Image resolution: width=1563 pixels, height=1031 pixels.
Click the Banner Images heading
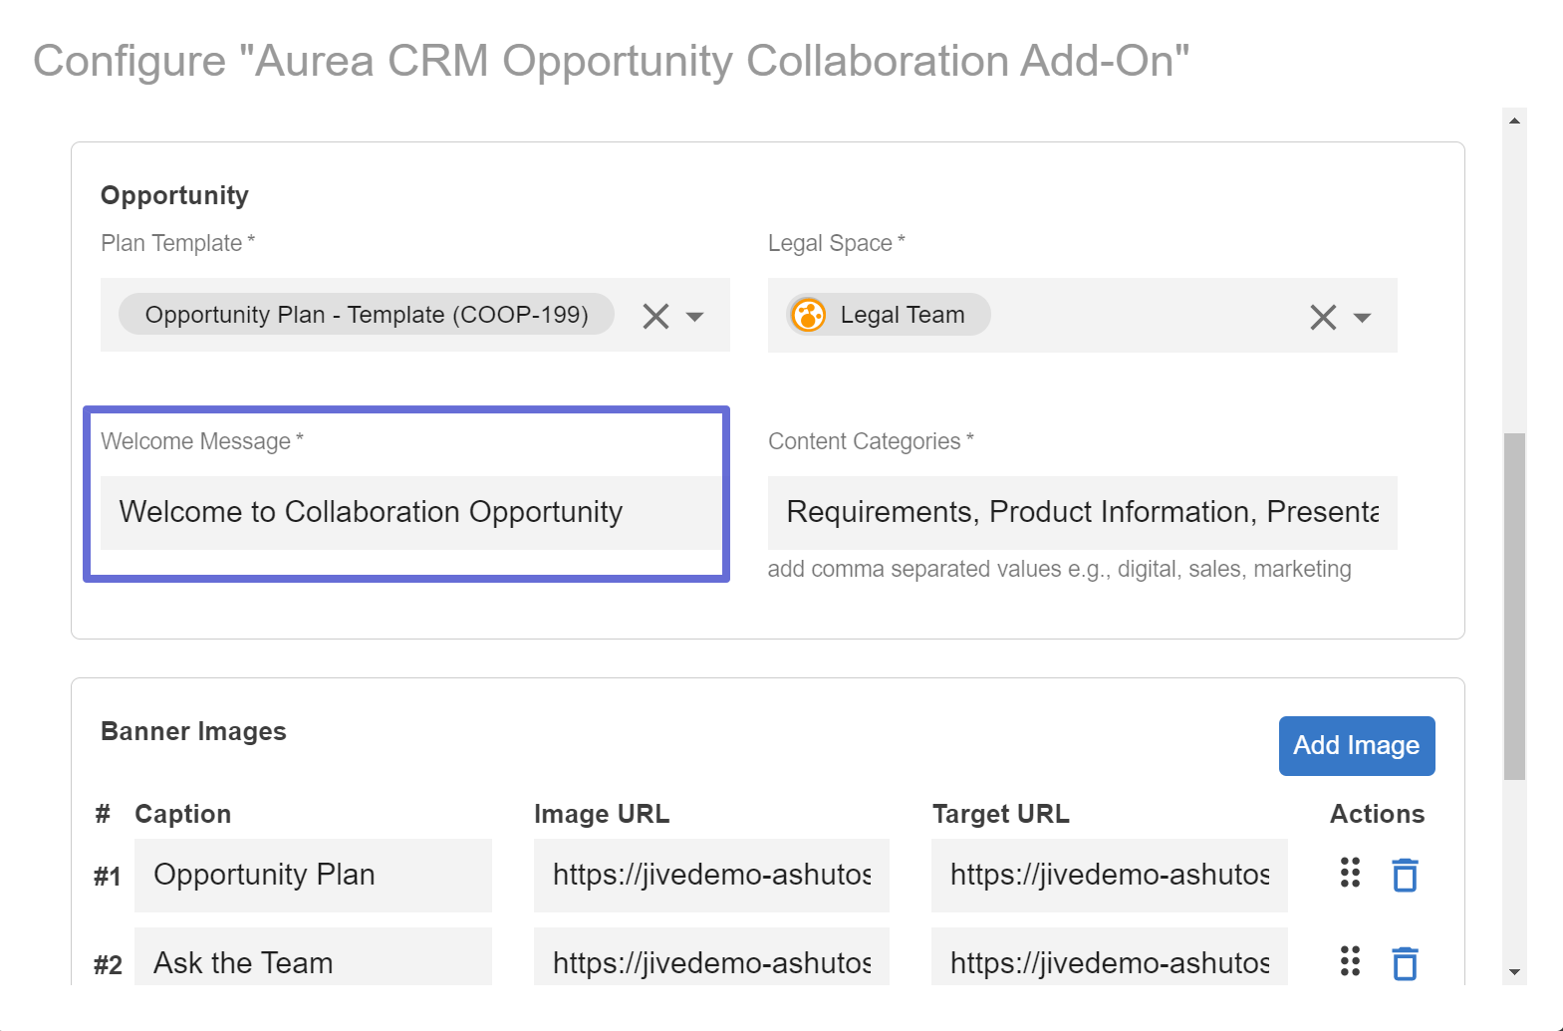point(193,731)
